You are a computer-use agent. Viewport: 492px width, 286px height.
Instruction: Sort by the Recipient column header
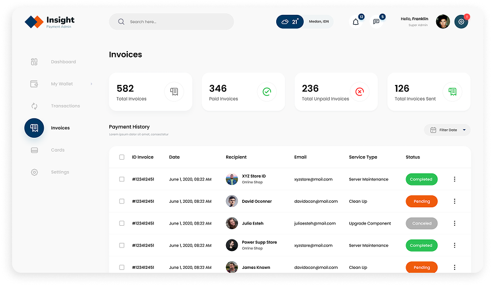coord(236,157)
